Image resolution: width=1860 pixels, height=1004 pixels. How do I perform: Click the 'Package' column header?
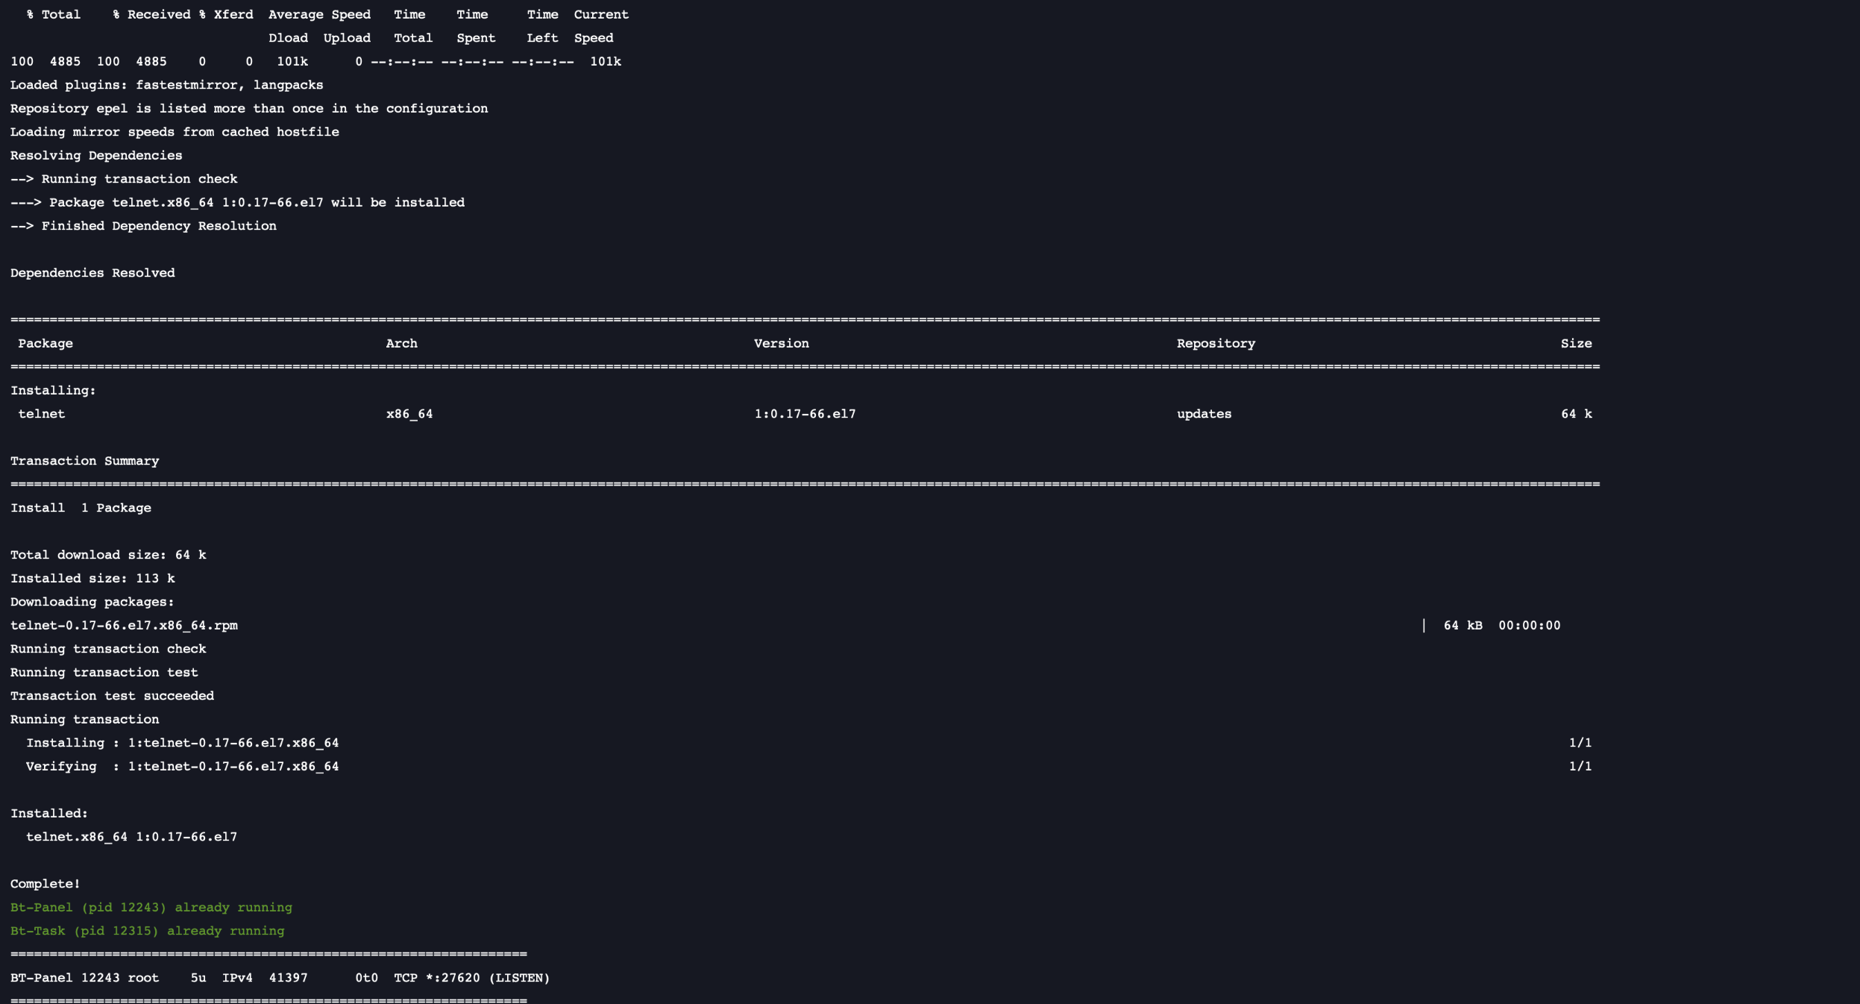tap(45, 343)
